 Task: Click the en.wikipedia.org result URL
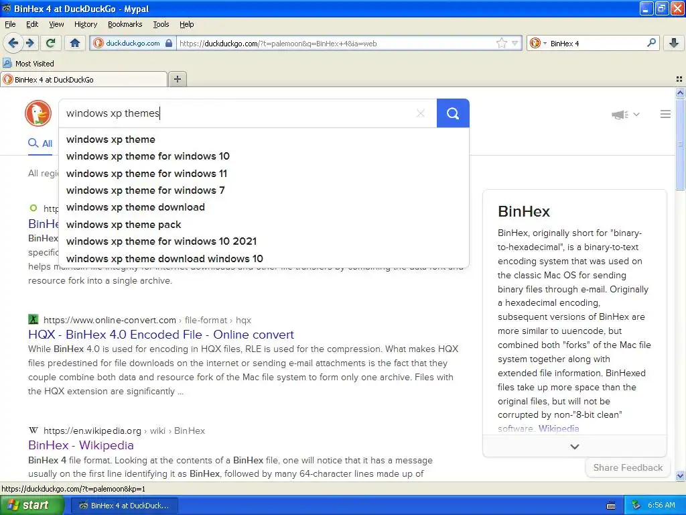pos(124,431)
